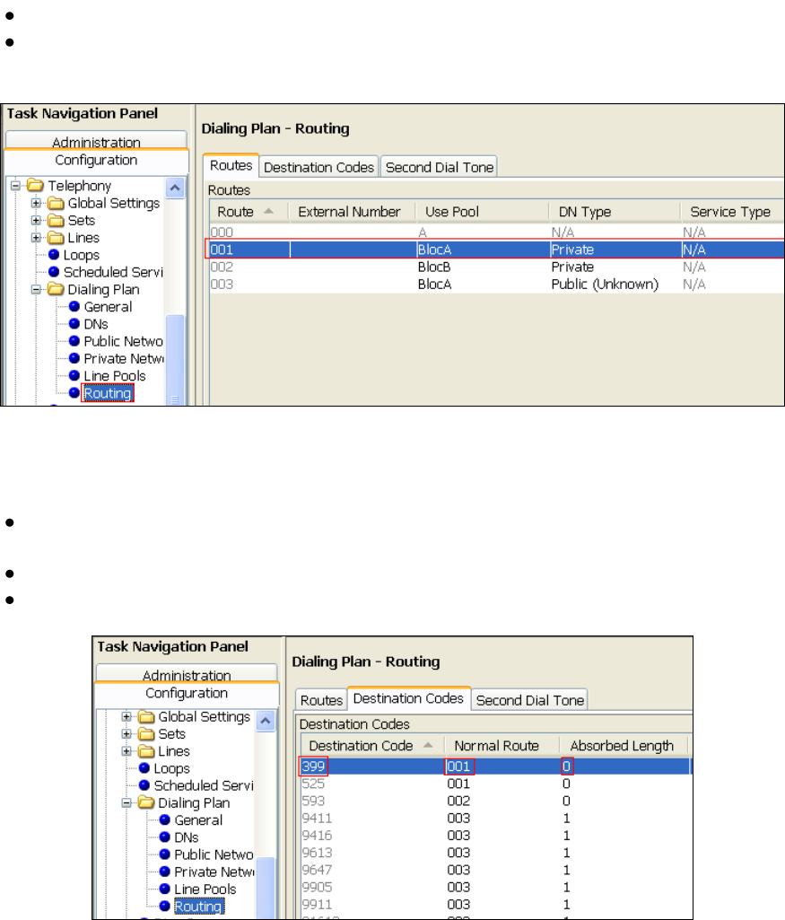The height and width of the screenshot is (920, 785).
Task: Click Scheduled Servi bullet icon in upper tree
Action: tap(54, 272)
